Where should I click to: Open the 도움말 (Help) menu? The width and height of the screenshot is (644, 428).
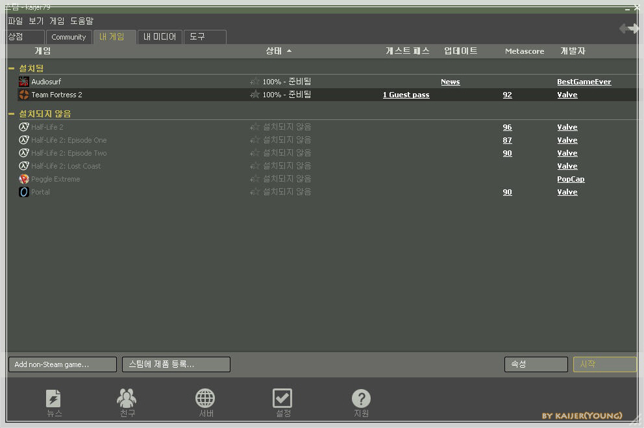pyautogui.click(x=82, y=21)
